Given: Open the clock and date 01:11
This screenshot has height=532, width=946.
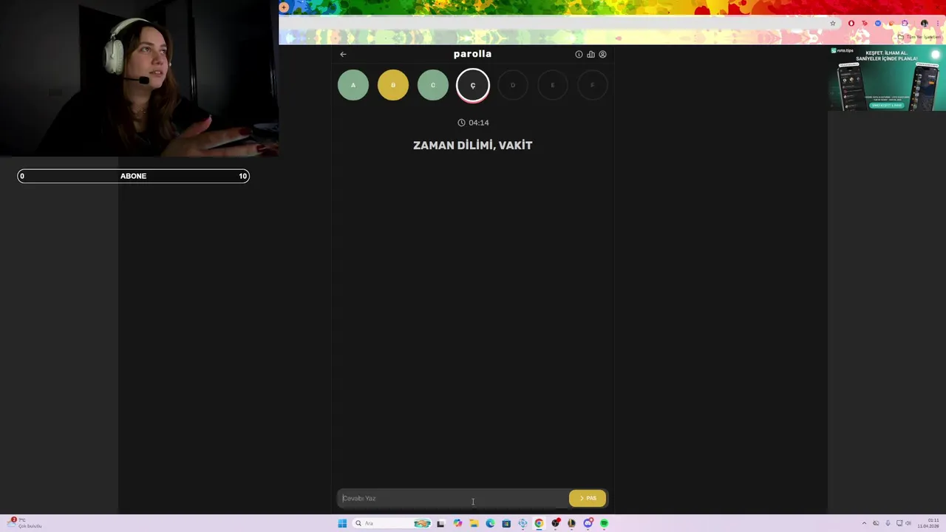Looking at the screenshot, I should click(x=928, y=523).
